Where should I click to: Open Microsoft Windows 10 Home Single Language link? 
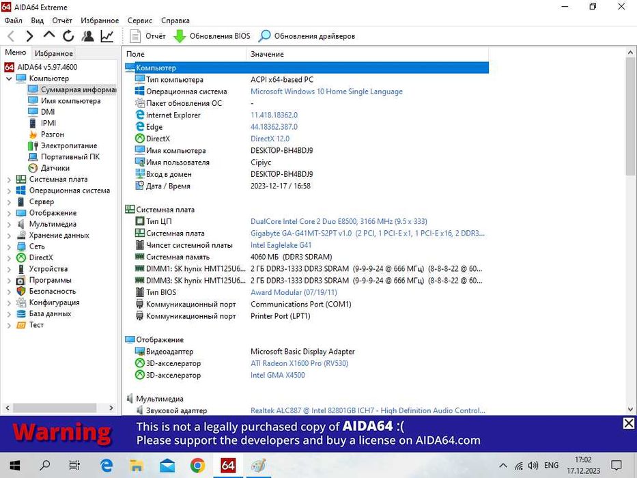point(326,92)
